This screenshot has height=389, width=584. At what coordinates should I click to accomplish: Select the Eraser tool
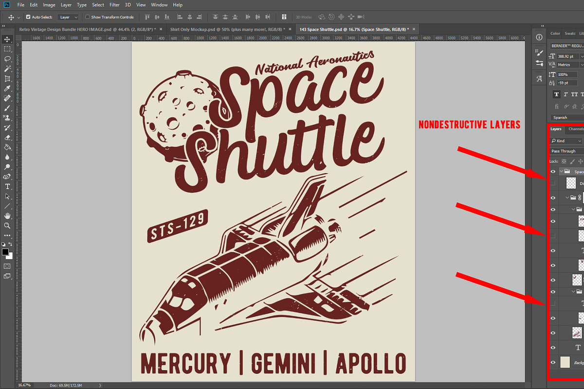click(7, 138)
